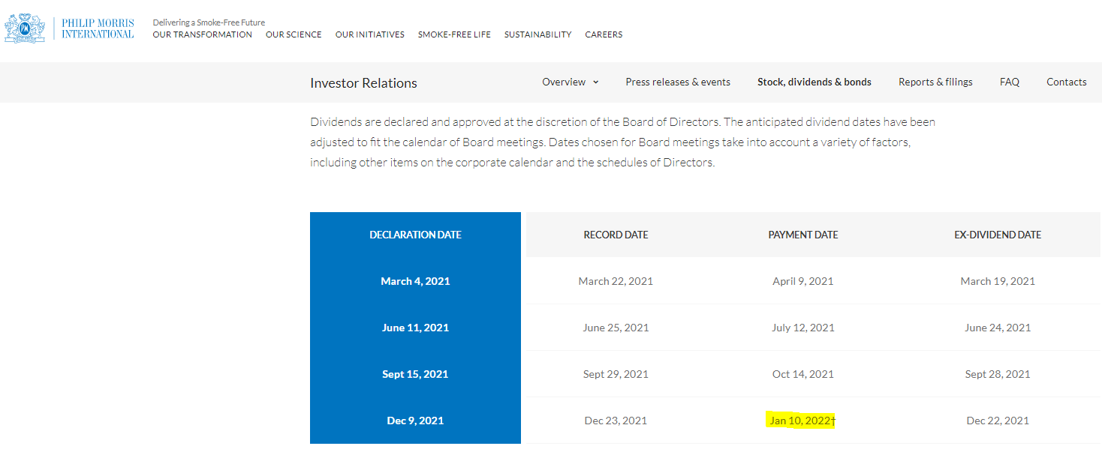Open the Contacts tab
1102x467 pixels.
[1067, 82]
